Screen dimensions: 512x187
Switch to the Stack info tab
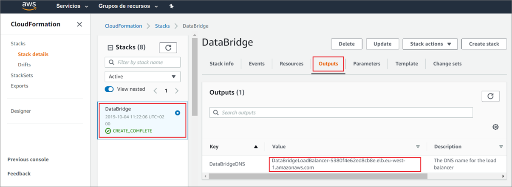click(221, 64)
